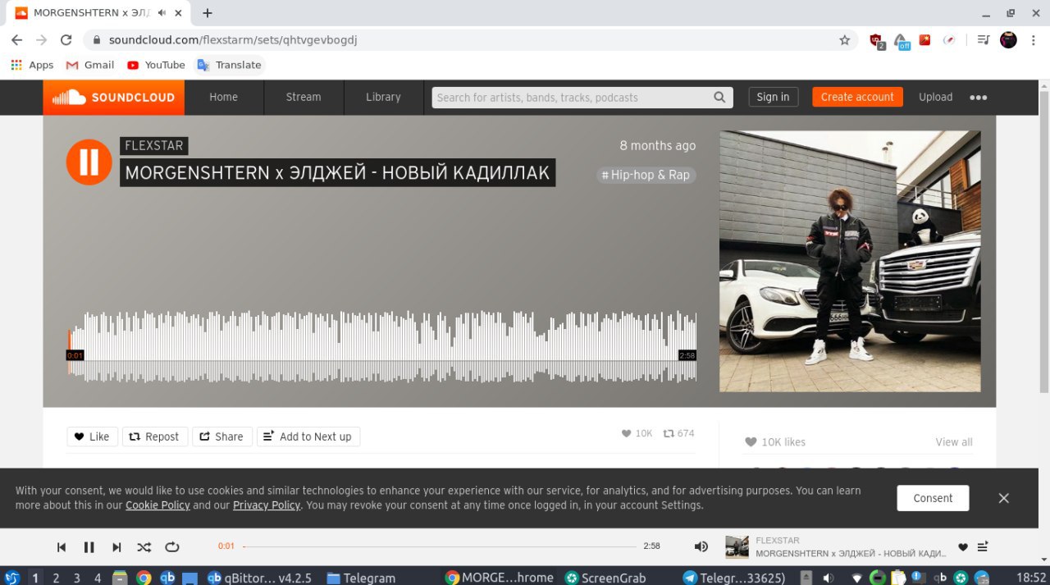Open the Chrome profile avatar
Viewport: 1050px width, 585px height.
[x=1008, y=40]
